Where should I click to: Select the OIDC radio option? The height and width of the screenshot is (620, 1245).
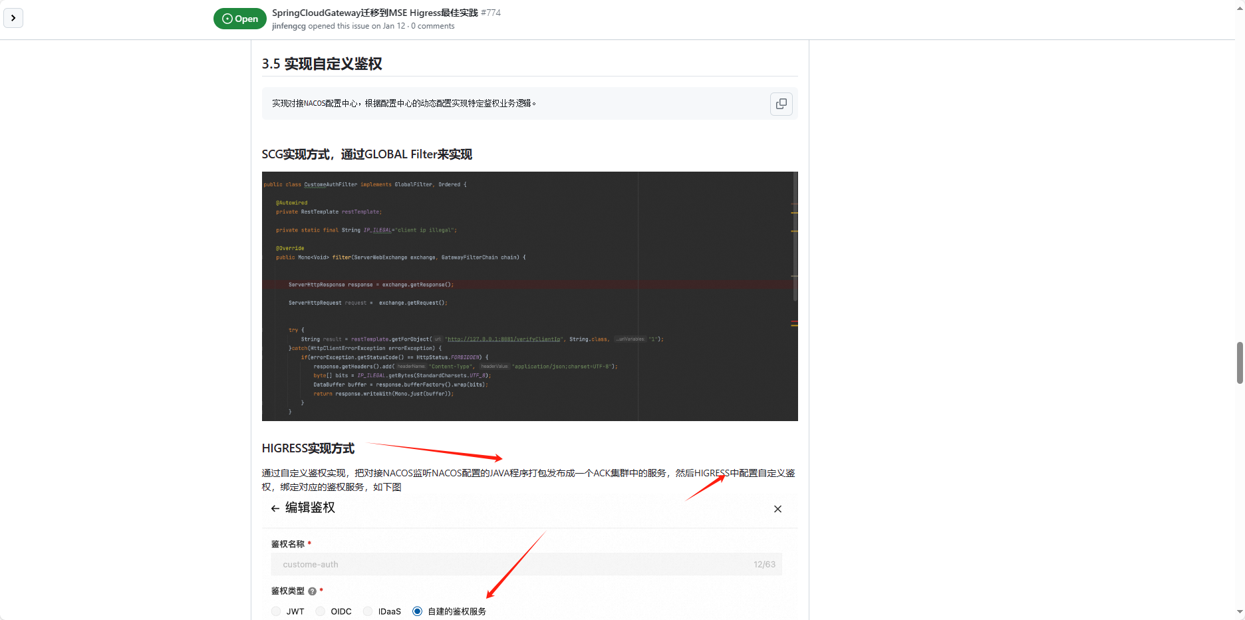321,611
